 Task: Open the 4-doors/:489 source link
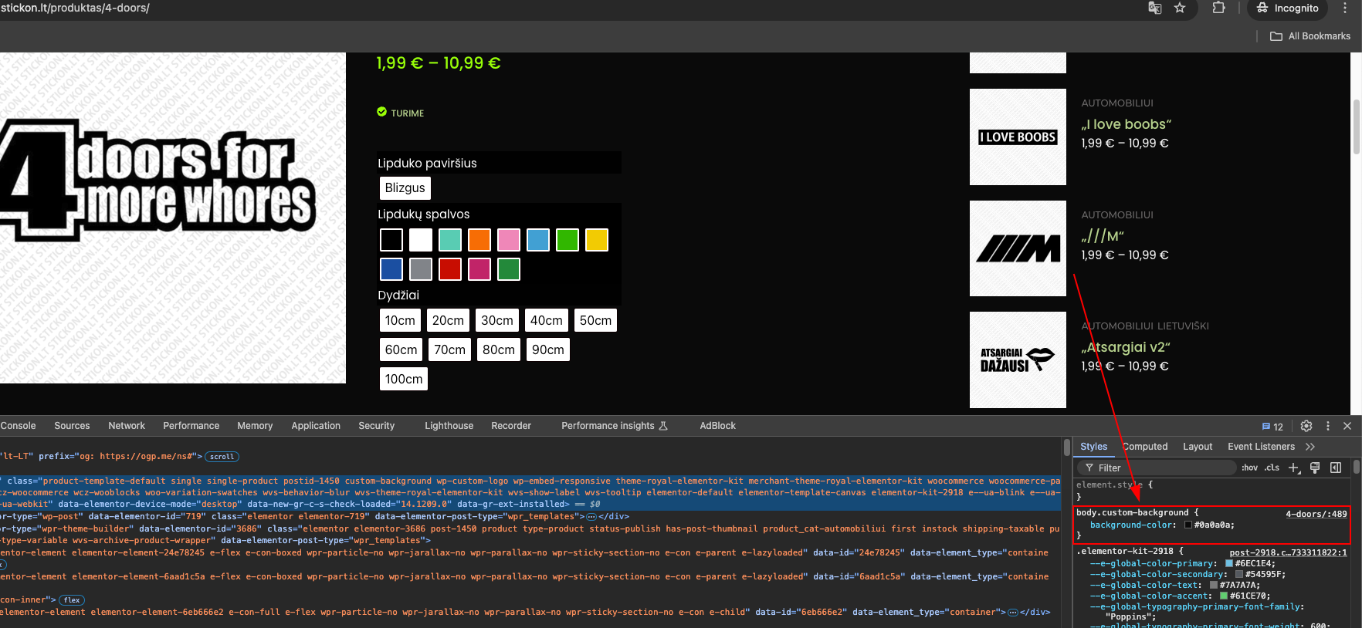1316,514
